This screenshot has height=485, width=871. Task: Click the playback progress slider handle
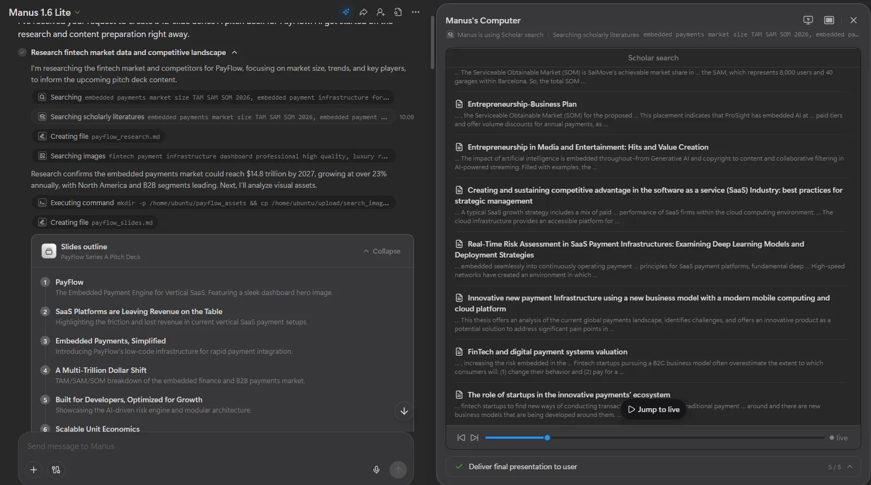547,438
